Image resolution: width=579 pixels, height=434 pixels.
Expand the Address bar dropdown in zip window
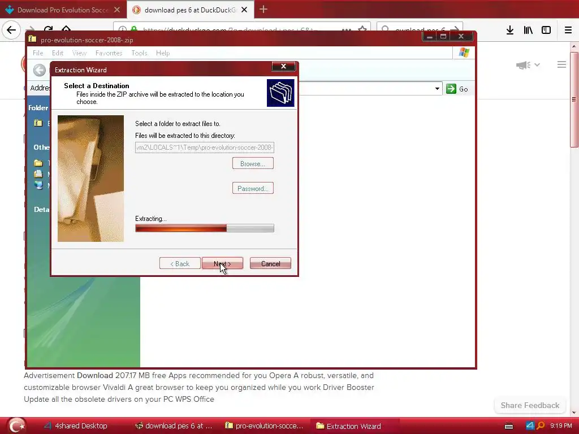click(437, 89)
